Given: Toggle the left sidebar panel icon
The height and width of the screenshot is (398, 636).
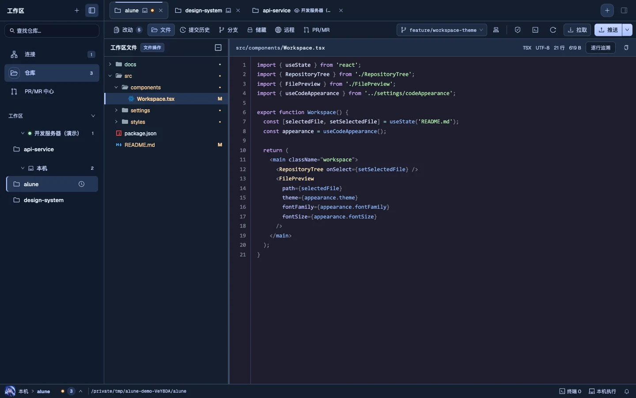Looking at the screenshot, I should click(92, 10).
